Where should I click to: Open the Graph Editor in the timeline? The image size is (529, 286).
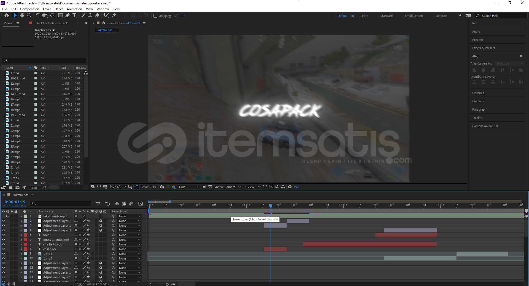141,204
